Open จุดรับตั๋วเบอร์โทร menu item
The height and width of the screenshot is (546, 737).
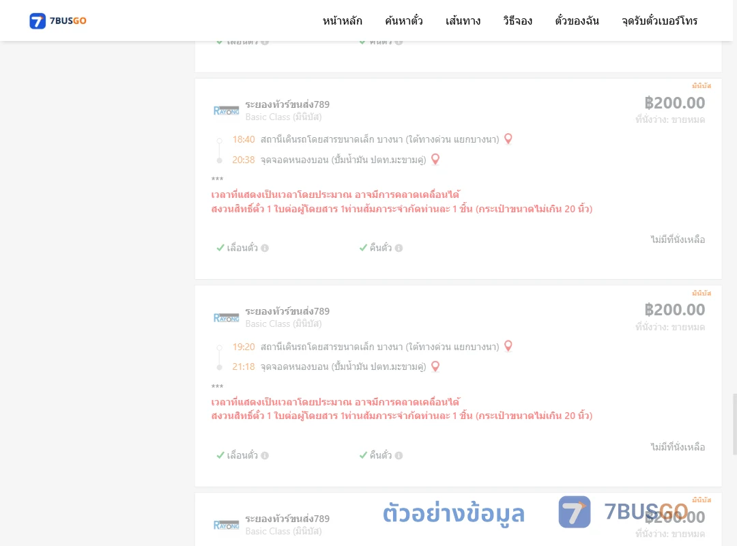click(x=659, y=20)
